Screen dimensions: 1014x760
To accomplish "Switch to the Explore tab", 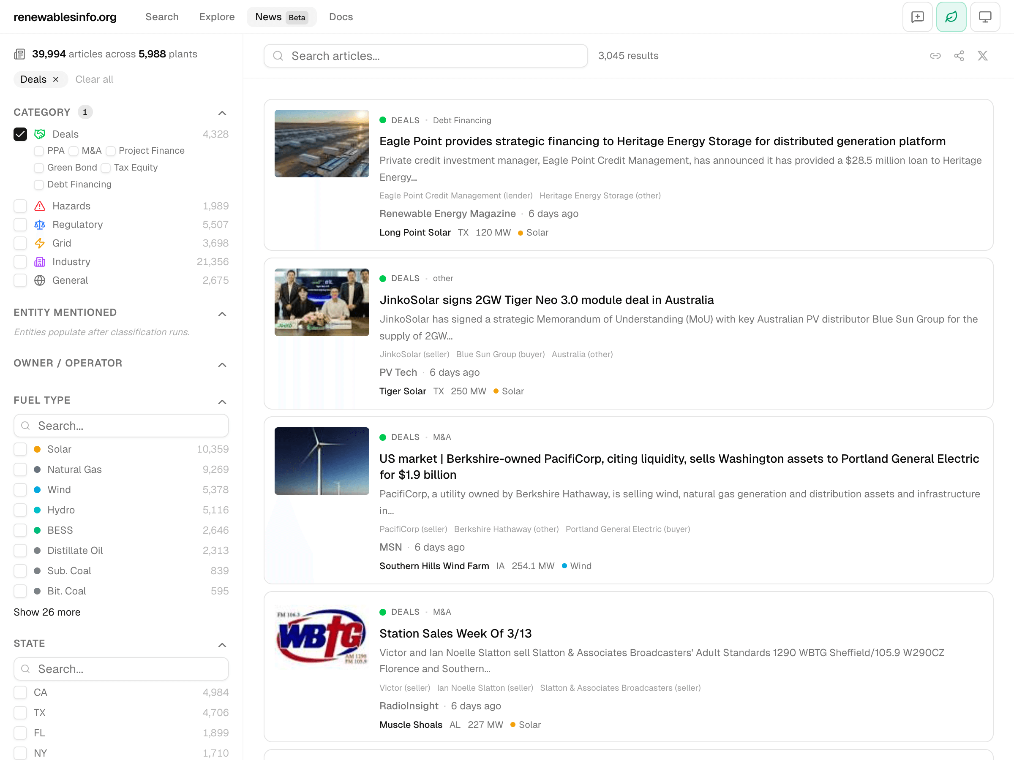I will tap(216, 16).
